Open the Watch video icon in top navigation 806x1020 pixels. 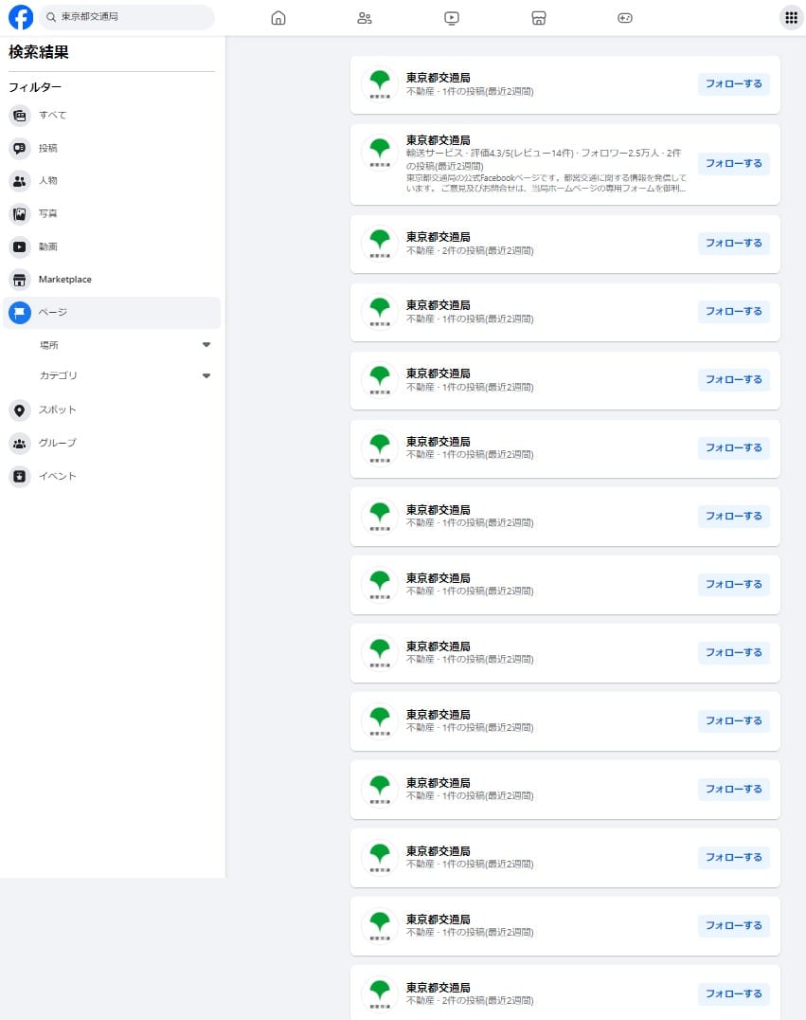pyautogui.click(x=452, y=18)
